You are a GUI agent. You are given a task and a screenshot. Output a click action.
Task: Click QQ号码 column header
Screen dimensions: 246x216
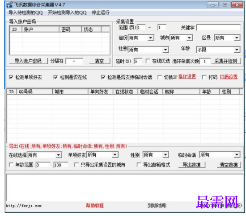coord(34,92)
